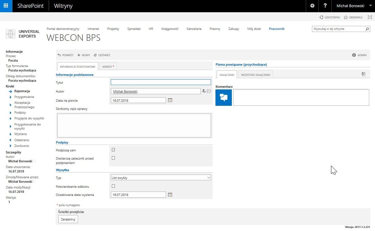The width and height of the screenshot is (375, 231).
Task: Click the help question mark icon
Action: click(325, 6)
